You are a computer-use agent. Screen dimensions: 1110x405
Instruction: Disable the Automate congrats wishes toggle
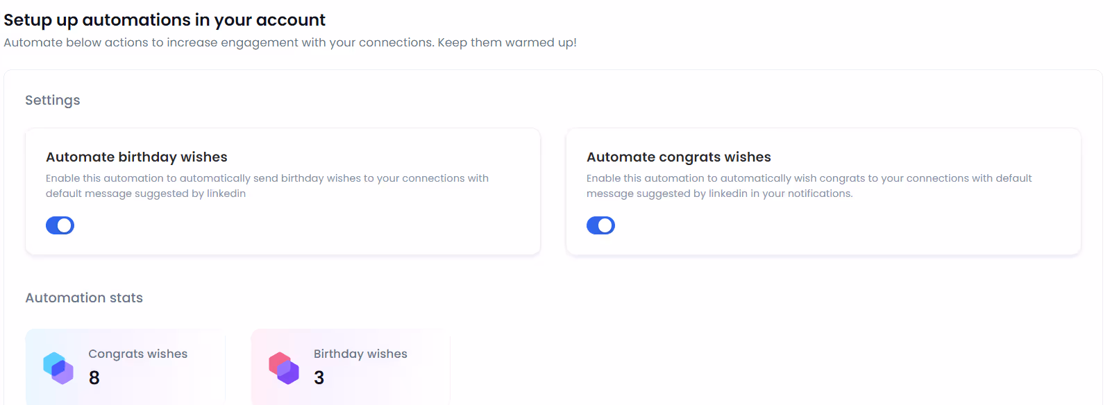click(x=600, y=225)
